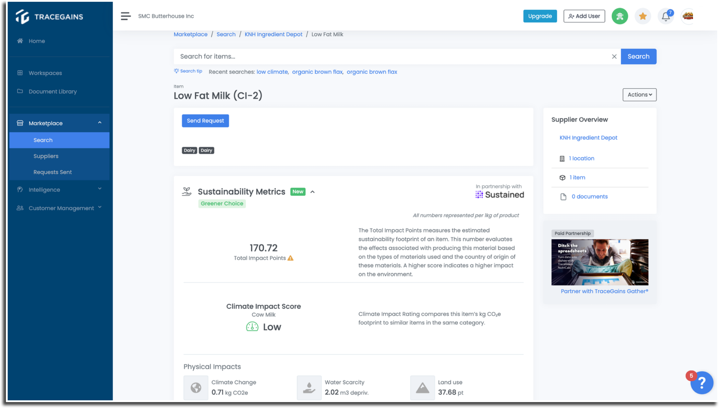Click the item box icon
This screenshot has height=408, width=719.
tap(562, 177)
